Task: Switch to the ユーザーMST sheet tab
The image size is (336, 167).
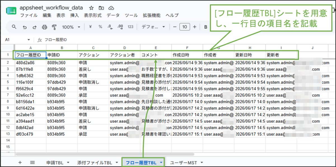Action: pyautogui.click(x=183, y=162)
